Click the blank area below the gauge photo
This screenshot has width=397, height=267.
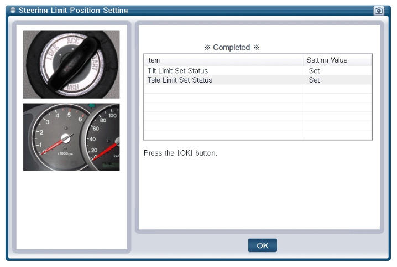point(71,209)
